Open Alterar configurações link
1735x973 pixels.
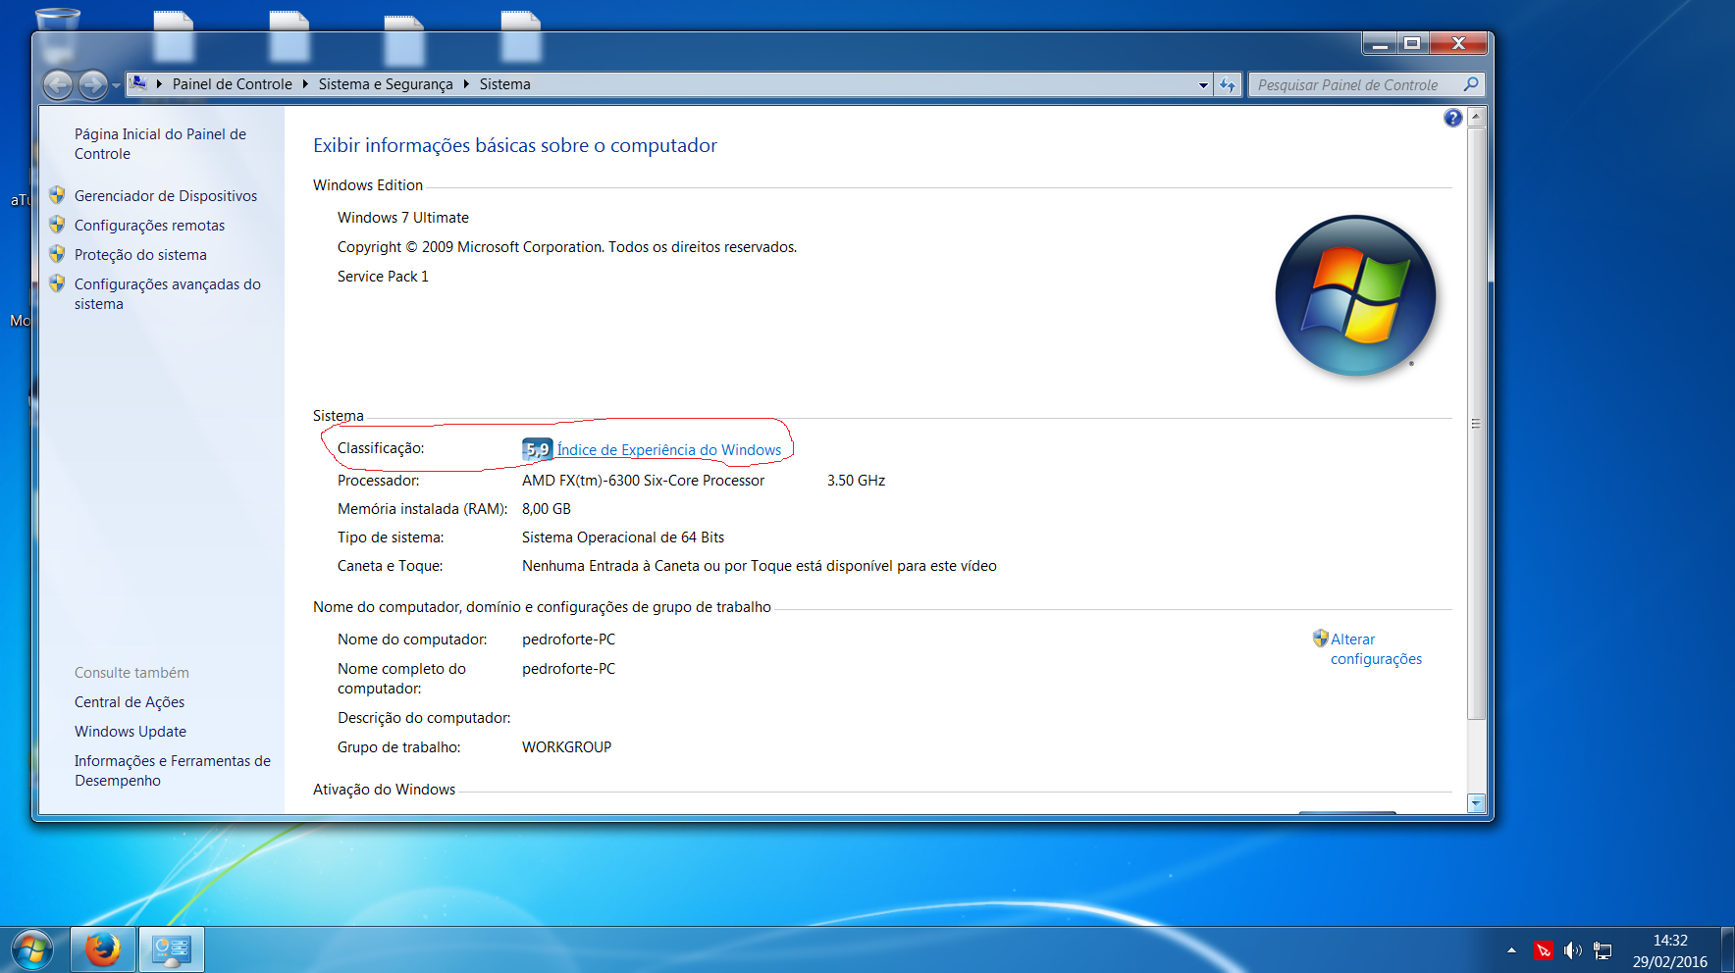pos(1376,649)
